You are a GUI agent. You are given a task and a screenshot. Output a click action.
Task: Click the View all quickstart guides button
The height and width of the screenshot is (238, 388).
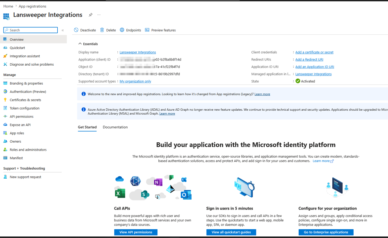point(231,232)
